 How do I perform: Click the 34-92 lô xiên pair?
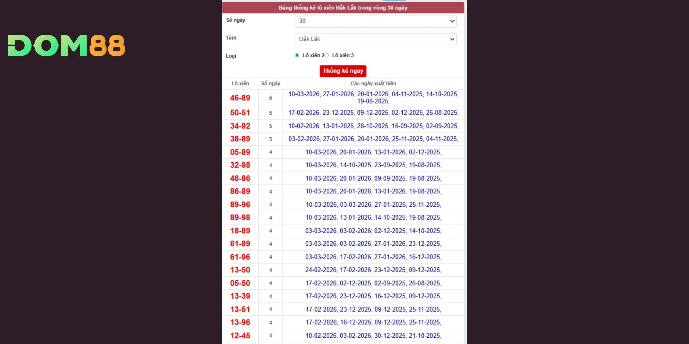pos(240,126)
